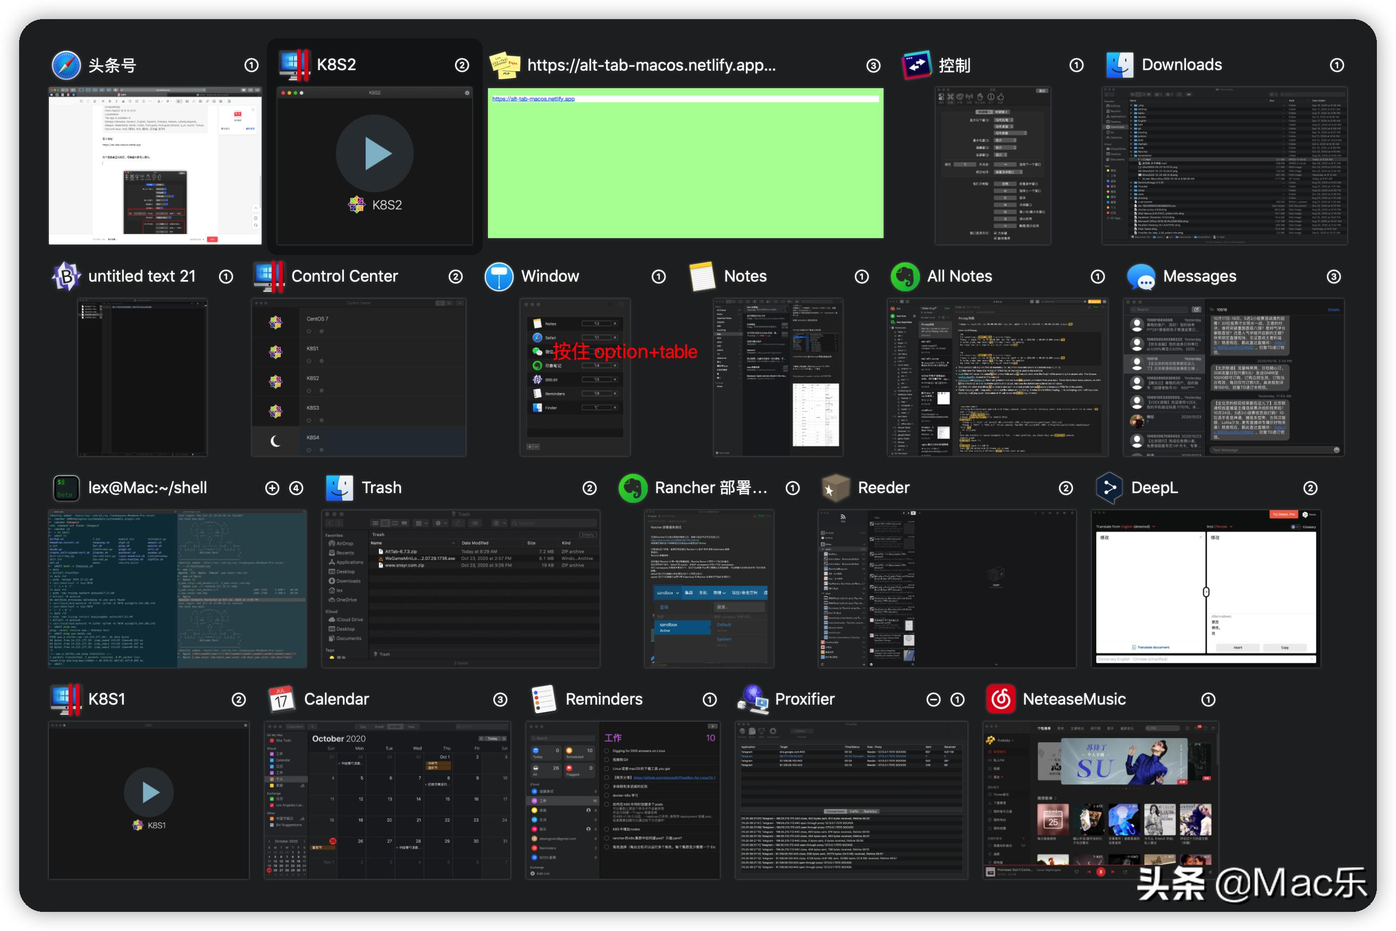The height and width of the screenshot is (931, 1396).
Task: Click the Proxifier app icon
Action: click(x=753, y=699)
